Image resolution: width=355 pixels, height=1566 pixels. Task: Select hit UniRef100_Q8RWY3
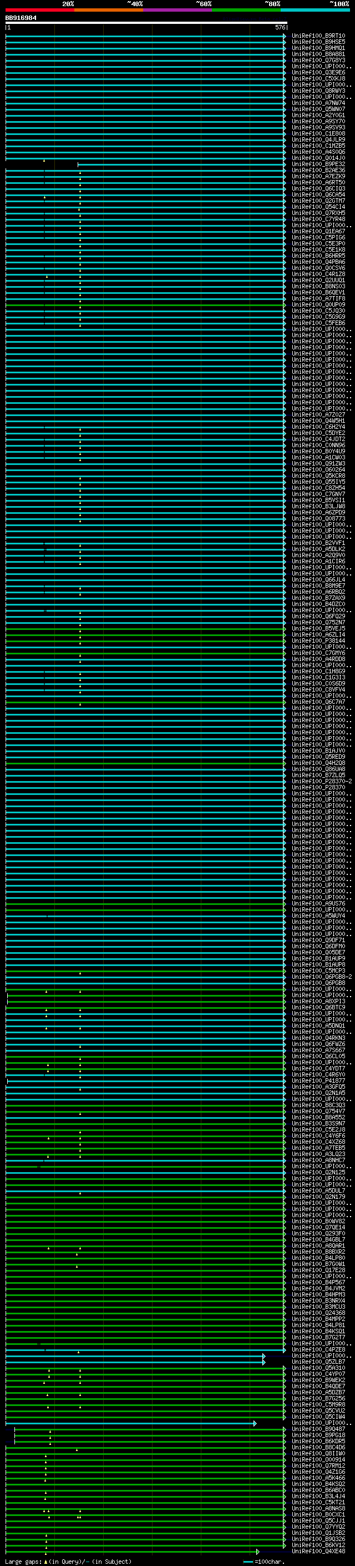click(318, 91)
